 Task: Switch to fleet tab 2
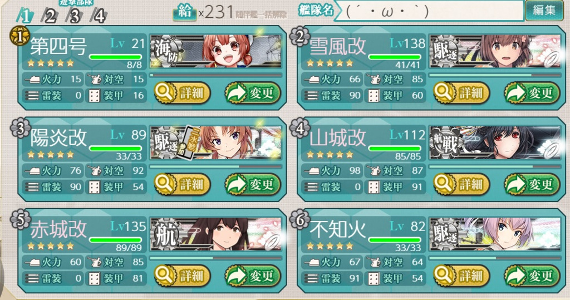coord(50,16)
